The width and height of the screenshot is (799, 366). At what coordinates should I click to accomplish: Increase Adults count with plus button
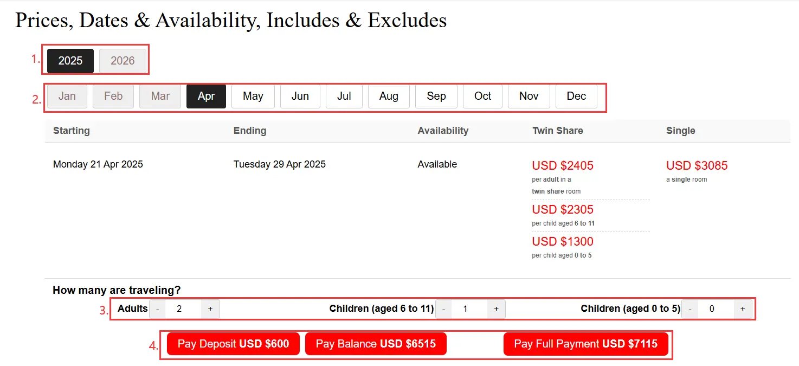[x=210, y=309]
